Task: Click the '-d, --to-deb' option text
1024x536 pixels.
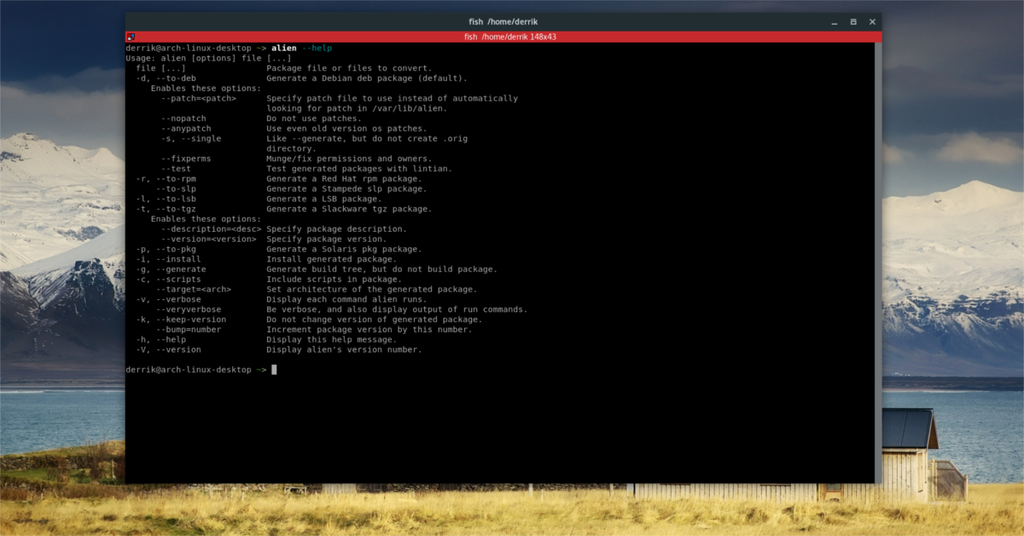Action: [166, 78]
